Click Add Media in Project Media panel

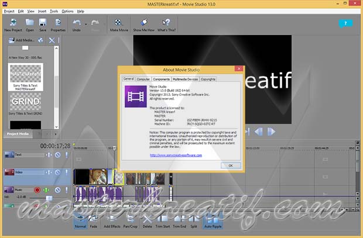[21, 40]
